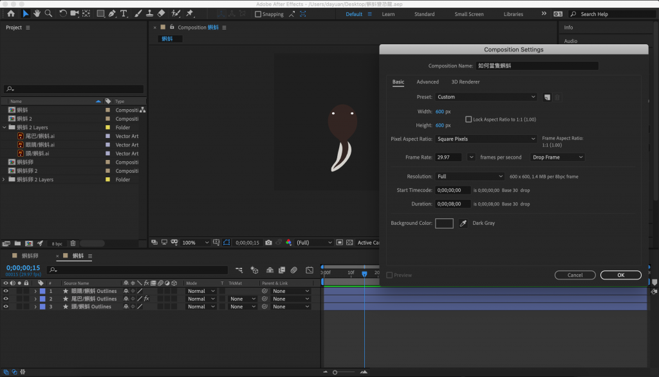Image resolution: width=659 pixels, height=377 pixels.
Task: Select the Pen tool
Action: 112,13
